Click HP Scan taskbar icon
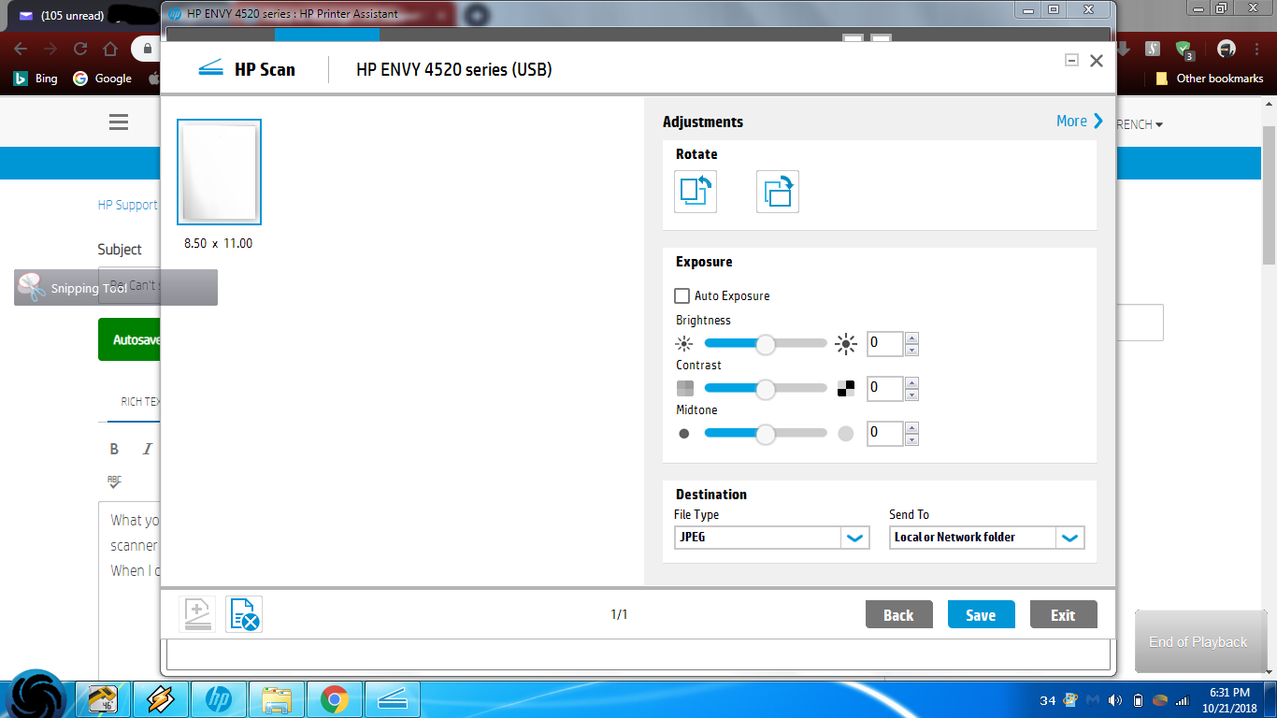The image size is (1277, 718). click(x=393, y=698)
